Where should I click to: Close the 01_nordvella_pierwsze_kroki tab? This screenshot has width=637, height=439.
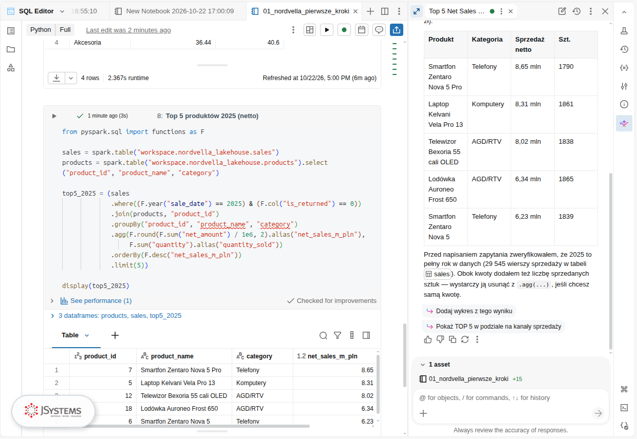(x=355, y=11)
